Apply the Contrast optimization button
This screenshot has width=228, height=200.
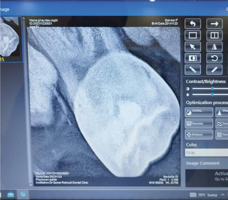click(x=199, y=112)
